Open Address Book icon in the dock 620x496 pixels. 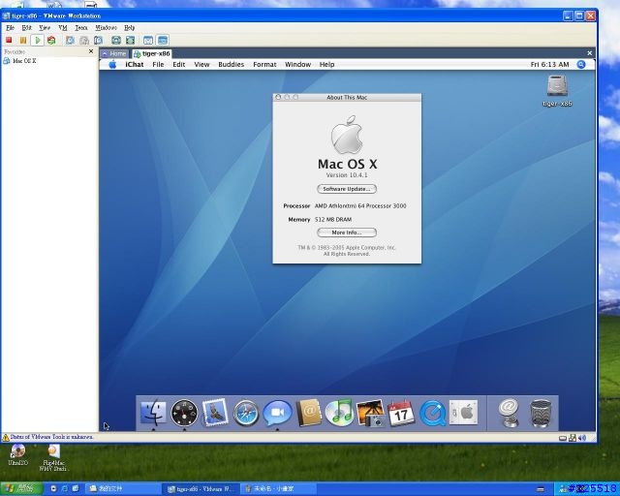[308, 413]
